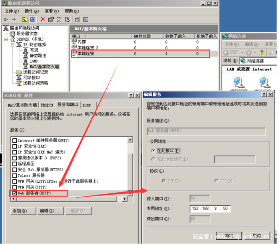The height and width of the screenshot is (244, 279).
Task: Click the 专用地址 IP address field
Action: 210,209
